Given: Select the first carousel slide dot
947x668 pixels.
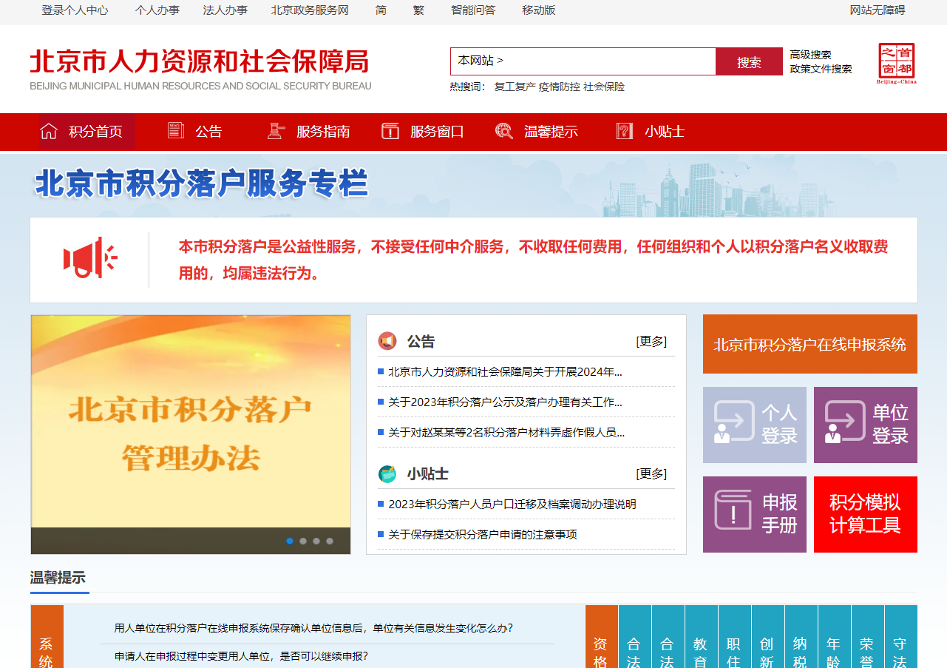Looking at the screenshot, I should coord(290,541).
